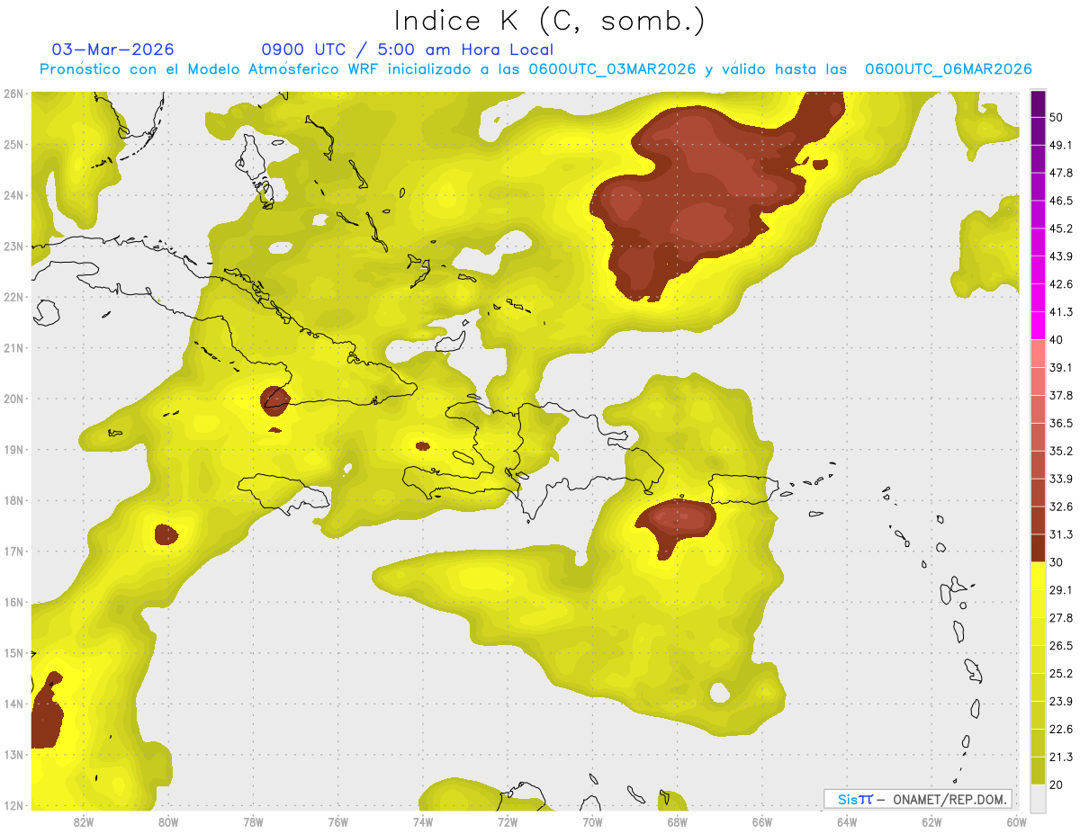Click the colorbar label "50"
Screen dimensions: 1080x834
coord(1057,120)
